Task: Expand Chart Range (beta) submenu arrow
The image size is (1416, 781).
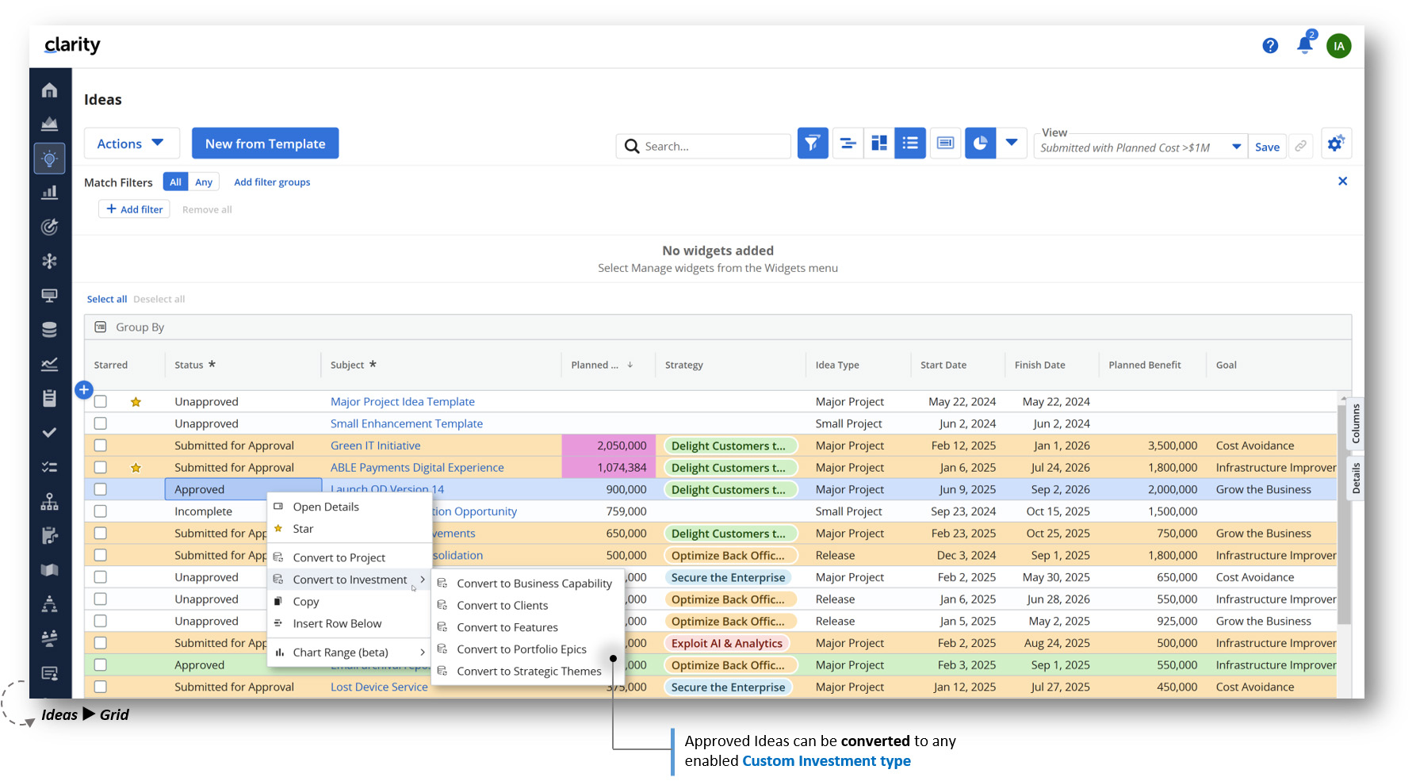Action: point(423,653)
